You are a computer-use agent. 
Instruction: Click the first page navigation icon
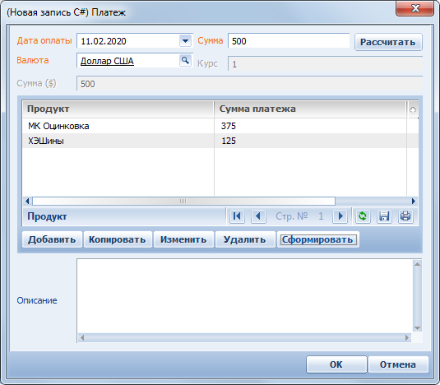(x=237, y=216)
